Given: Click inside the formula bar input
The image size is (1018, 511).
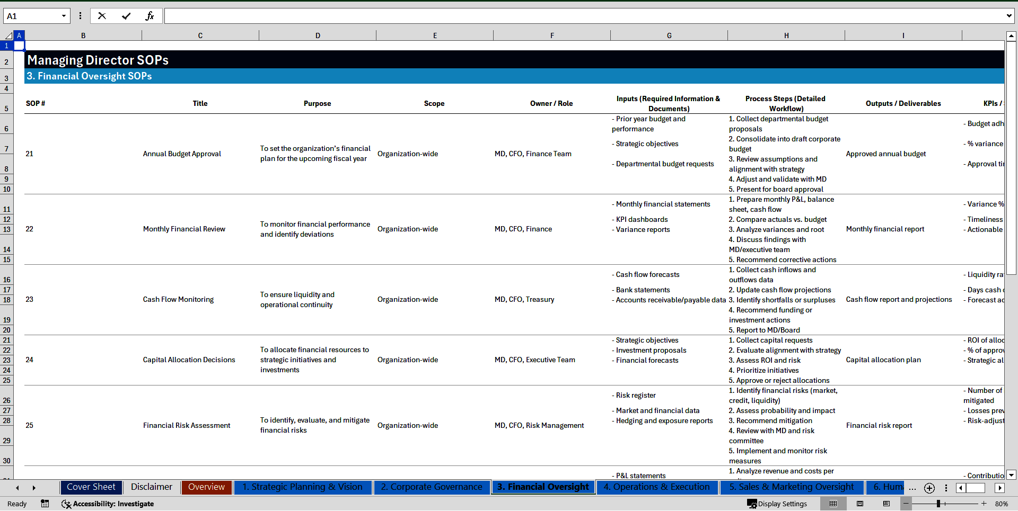Looking at the screenshot, I should click(583, 16).
